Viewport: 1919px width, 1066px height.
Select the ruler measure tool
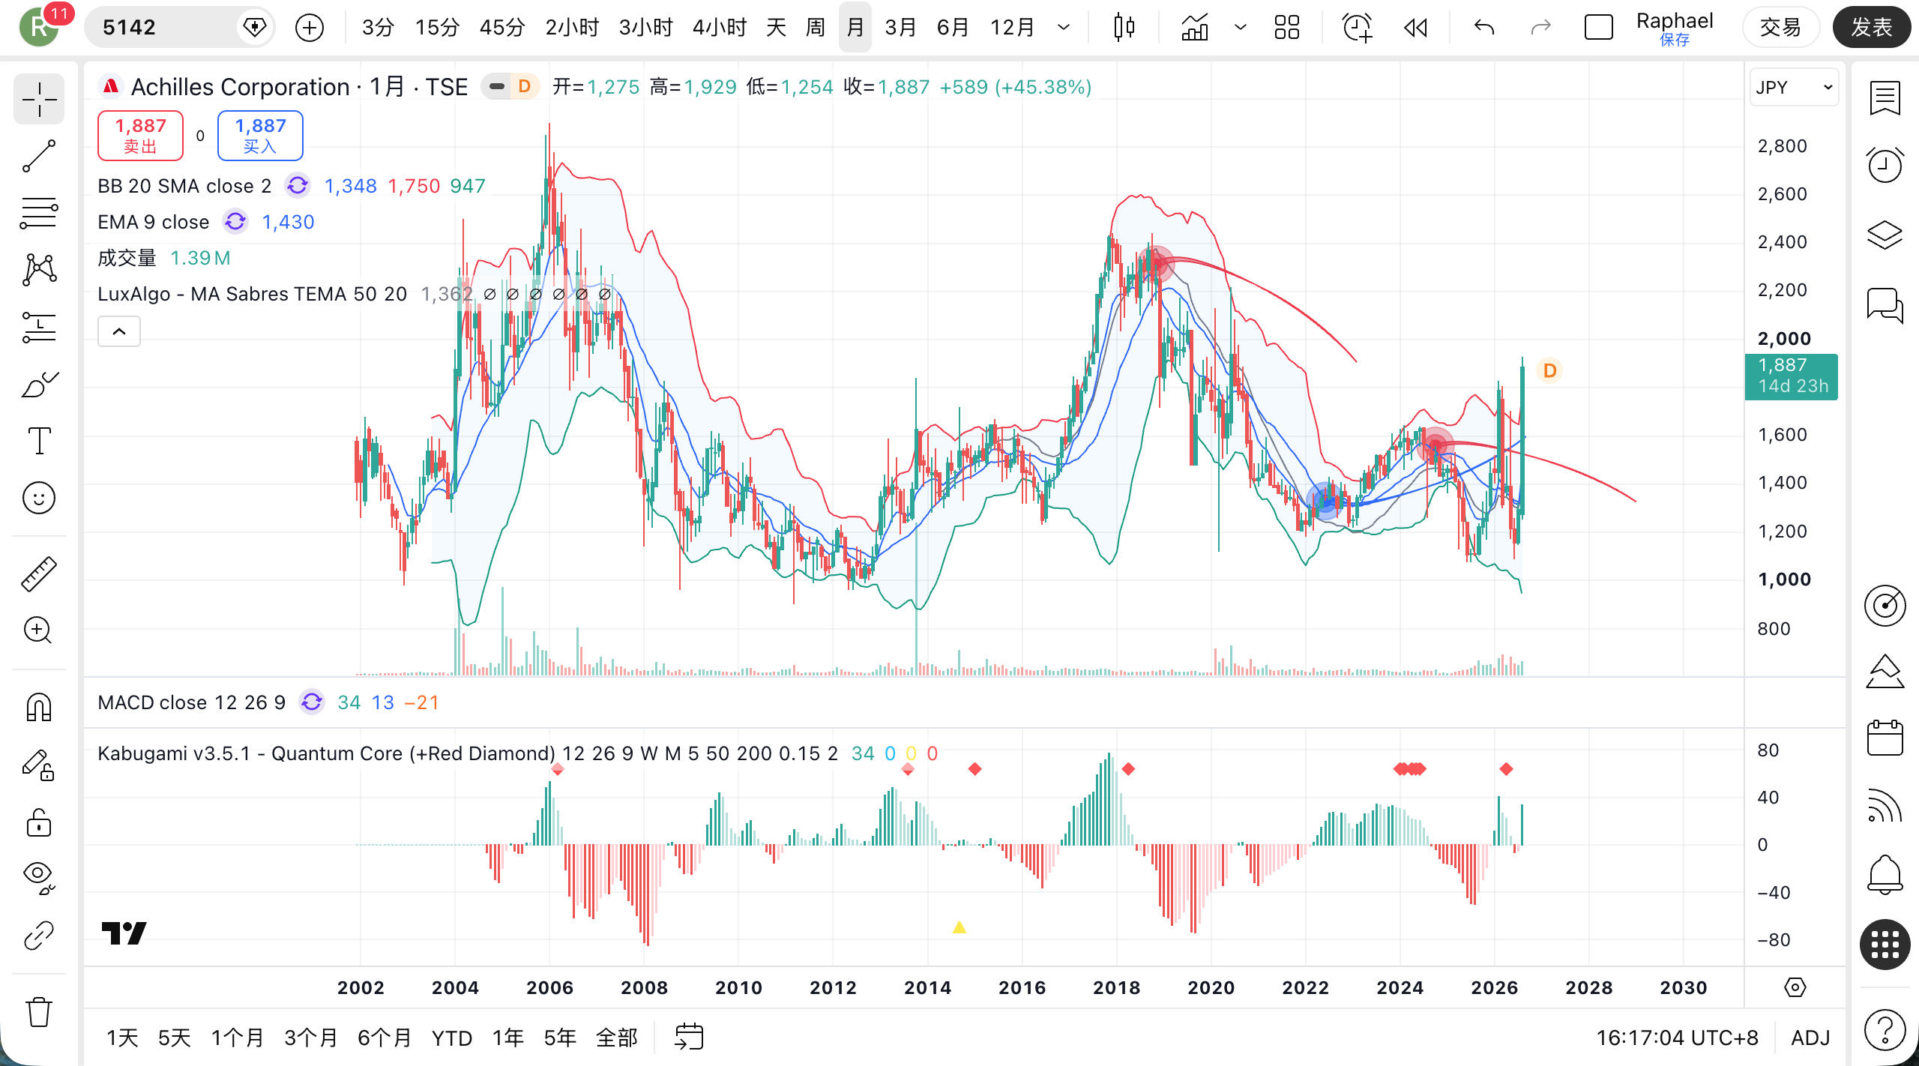pos(39,574)
